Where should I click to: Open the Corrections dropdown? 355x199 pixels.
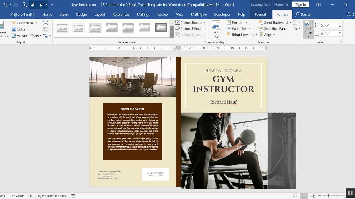[24, 23]
